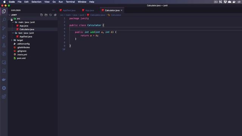Open the Help menu
Screen dimensions: 242x136
92,2
